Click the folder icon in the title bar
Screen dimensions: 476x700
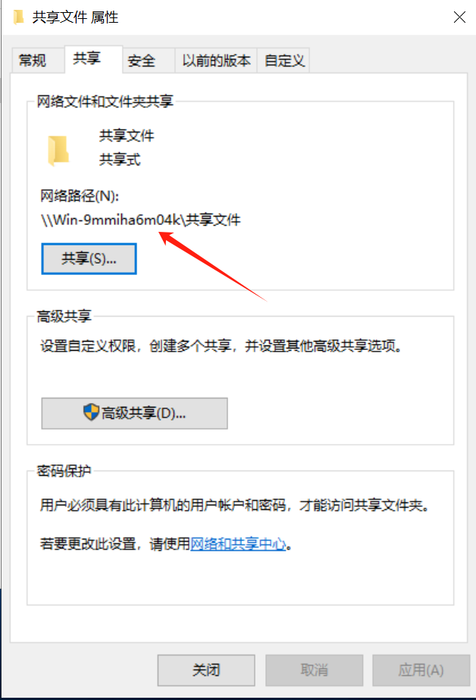(x=19, y=17)
